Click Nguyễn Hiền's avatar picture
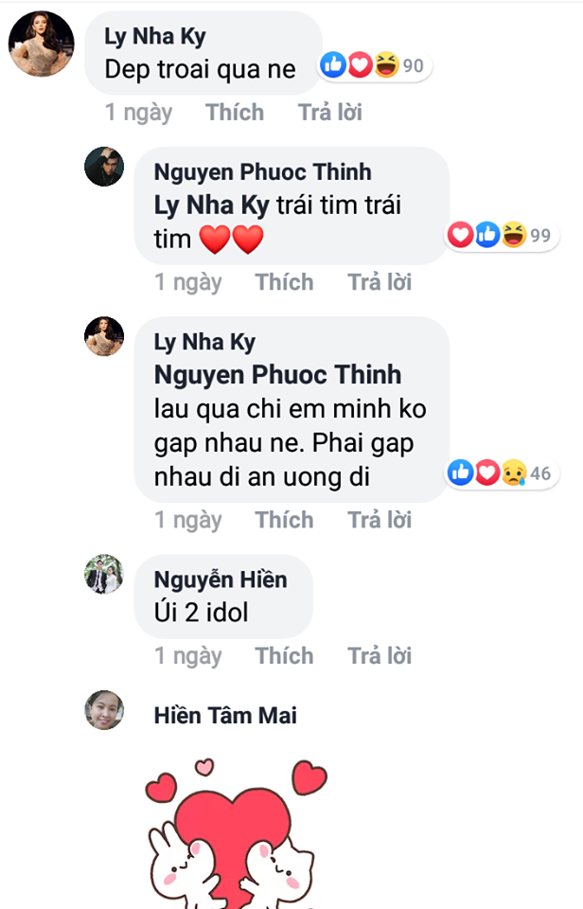Viewport: 583px width, 909px height. point(104,574)
